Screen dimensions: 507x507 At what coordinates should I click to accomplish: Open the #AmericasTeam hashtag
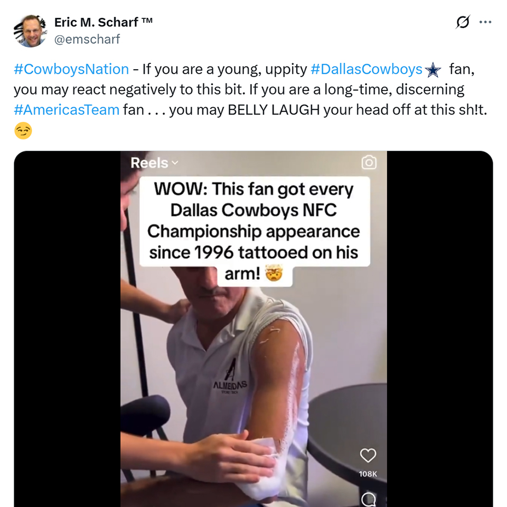point(67,110)
